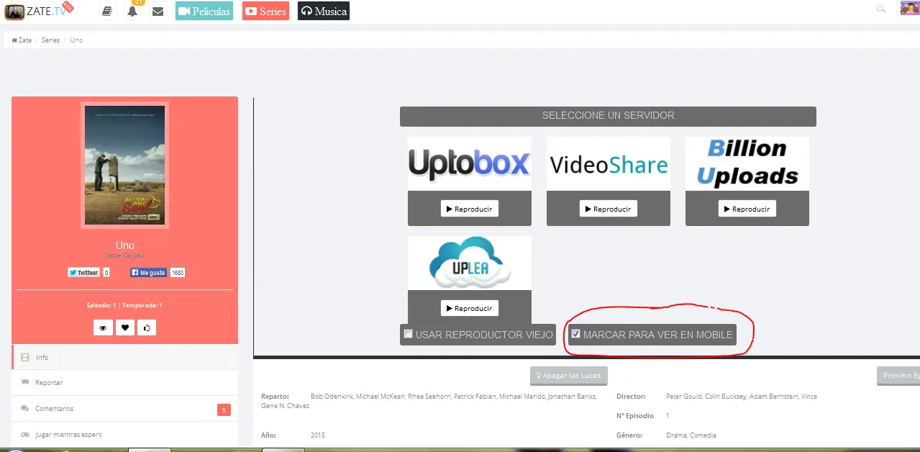The height and width of the screenshot is (452, 920).
Task: Click genre value Drama, Comedia
Action: (691, 435)
